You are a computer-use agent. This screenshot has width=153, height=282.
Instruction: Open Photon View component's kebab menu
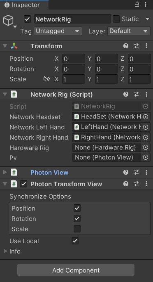(146, 172)
